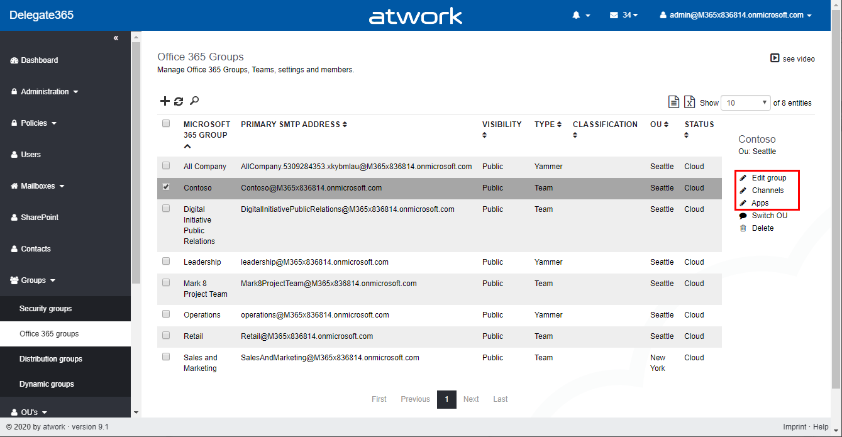Open Security groups in sidebar
Screen dimensions: 842x437
[45, 309]
